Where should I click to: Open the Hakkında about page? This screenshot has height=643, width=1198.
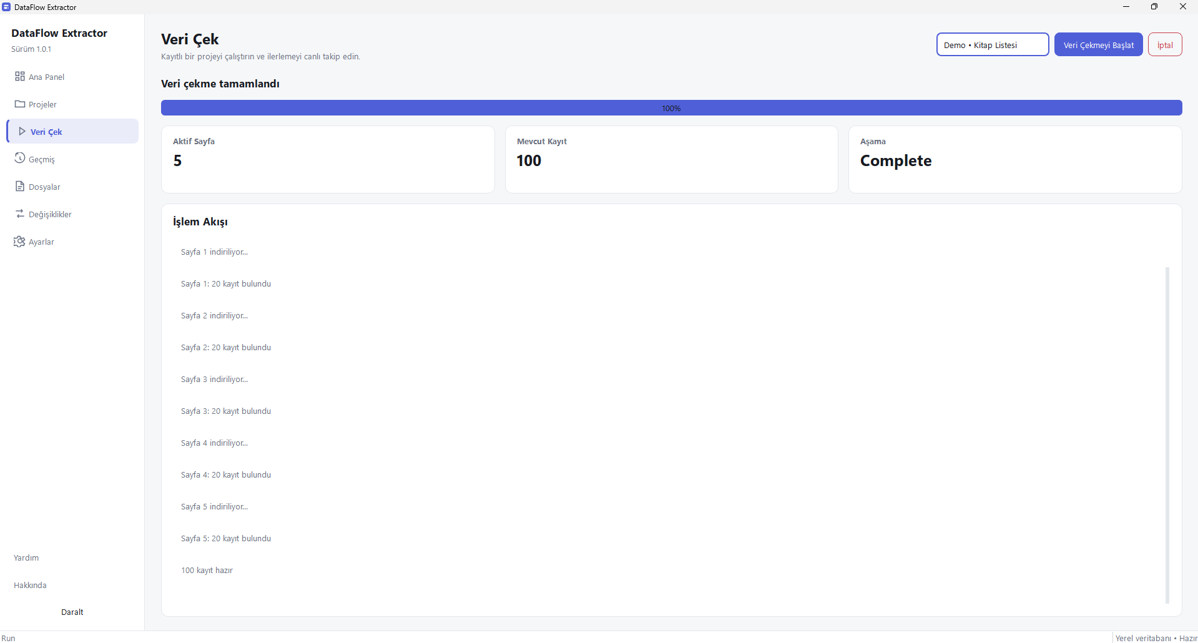[30, 585]
